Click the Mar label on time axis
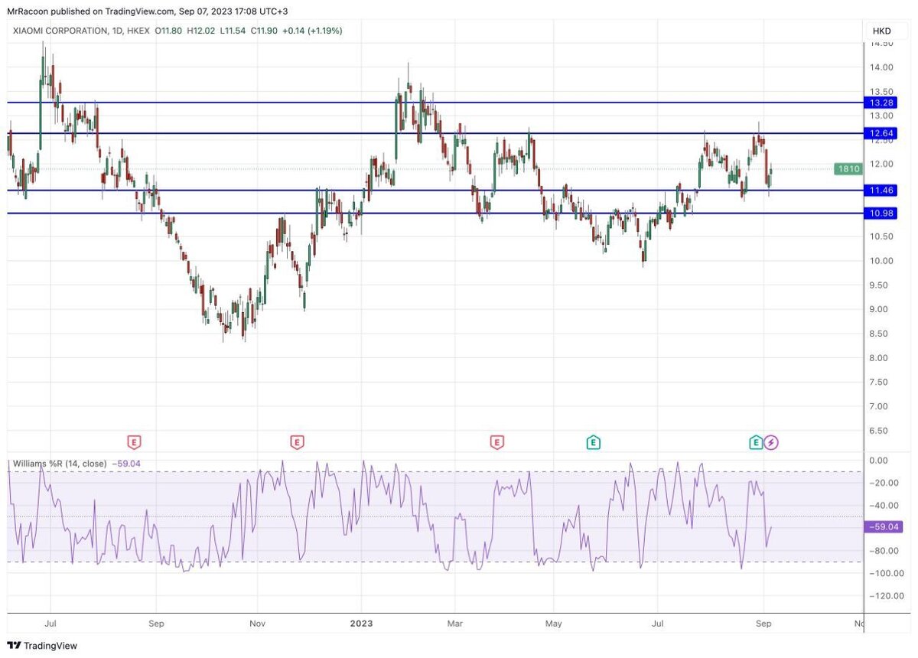Image resolution: width=918 pixels, height=658 pixels. [454, 624]
